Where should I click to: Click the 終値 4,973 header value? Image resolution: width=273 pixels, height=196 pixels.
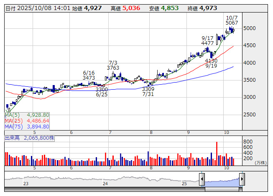coord(202,8)
